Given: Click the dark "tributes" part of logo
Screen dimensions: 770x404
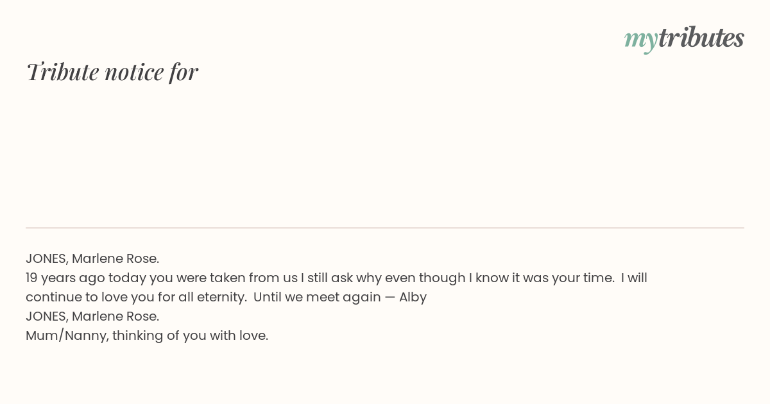Looking at the screenshot, I should [x=701, y=38].
